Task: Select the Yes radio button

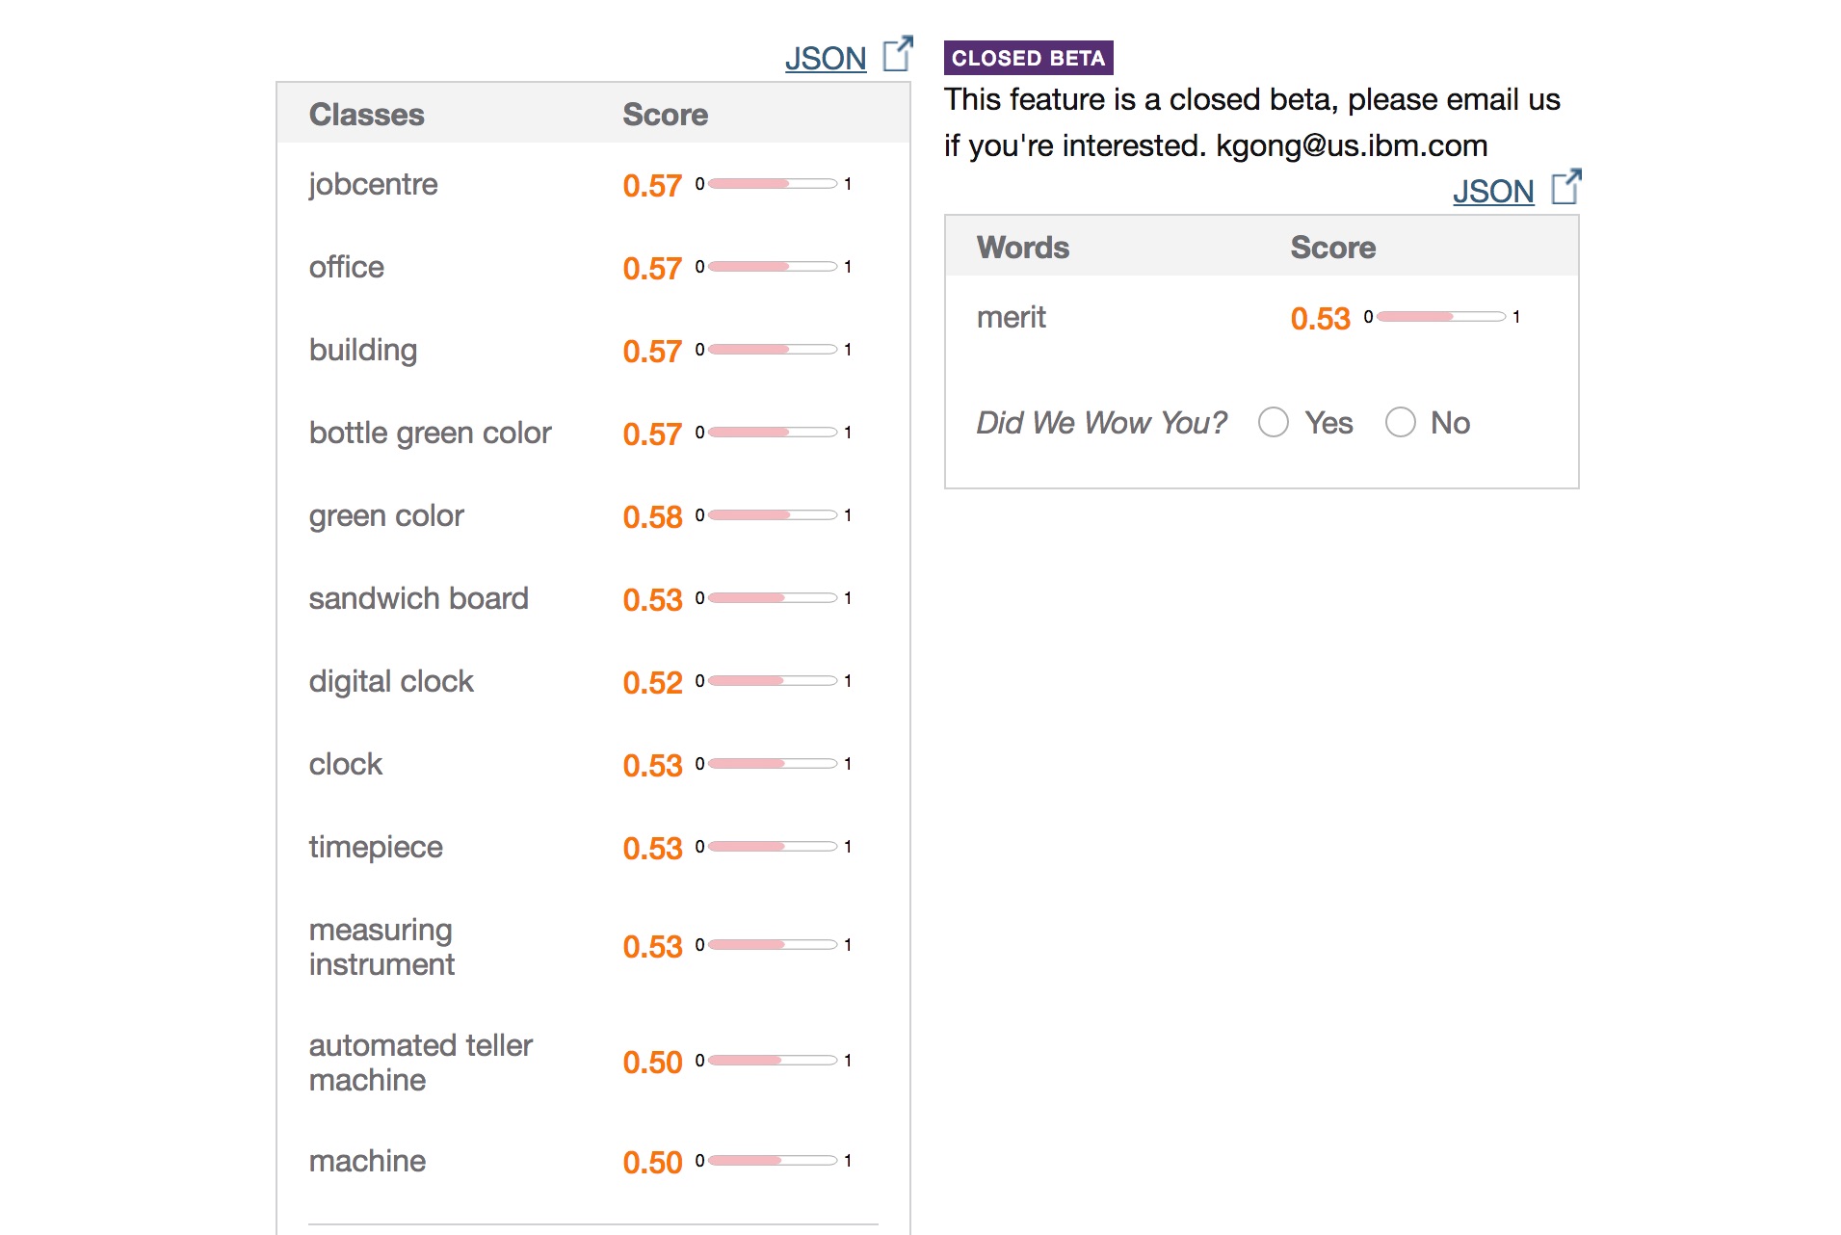Action: tap(1274, 422)
